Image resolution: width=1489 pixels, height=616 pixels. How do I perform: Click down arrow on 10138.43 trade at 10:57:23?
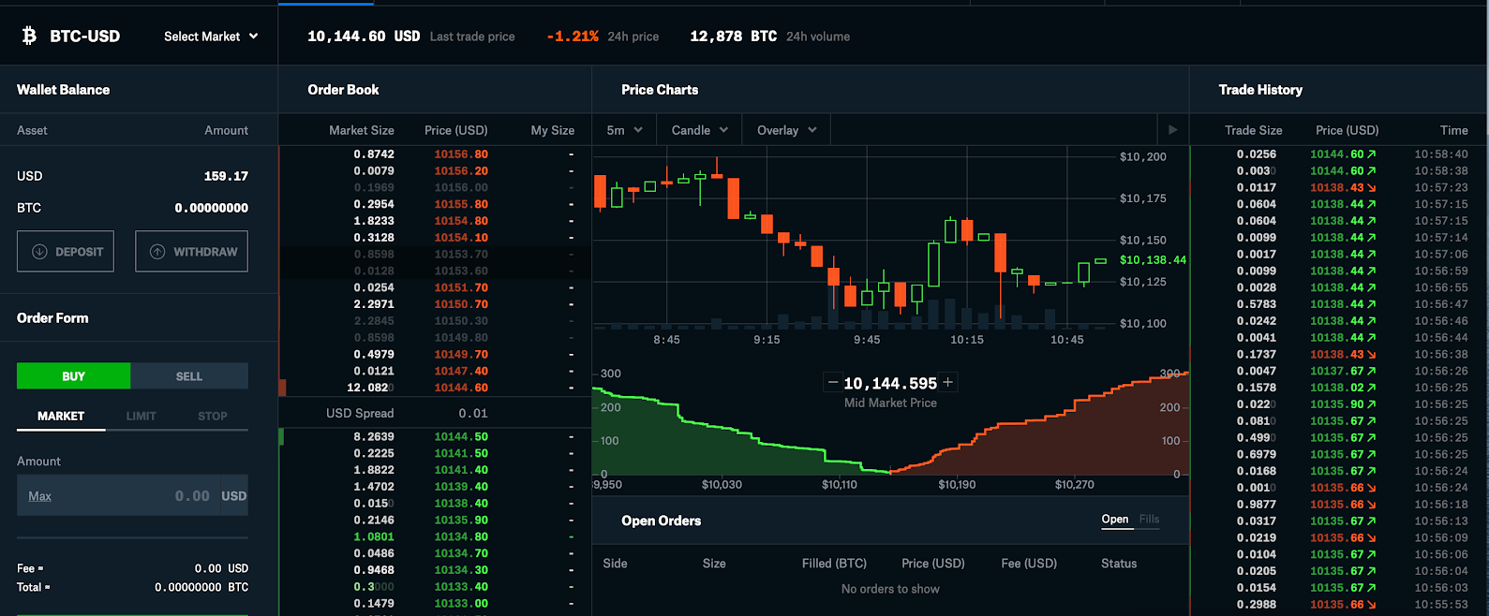tap(1372, 188)
